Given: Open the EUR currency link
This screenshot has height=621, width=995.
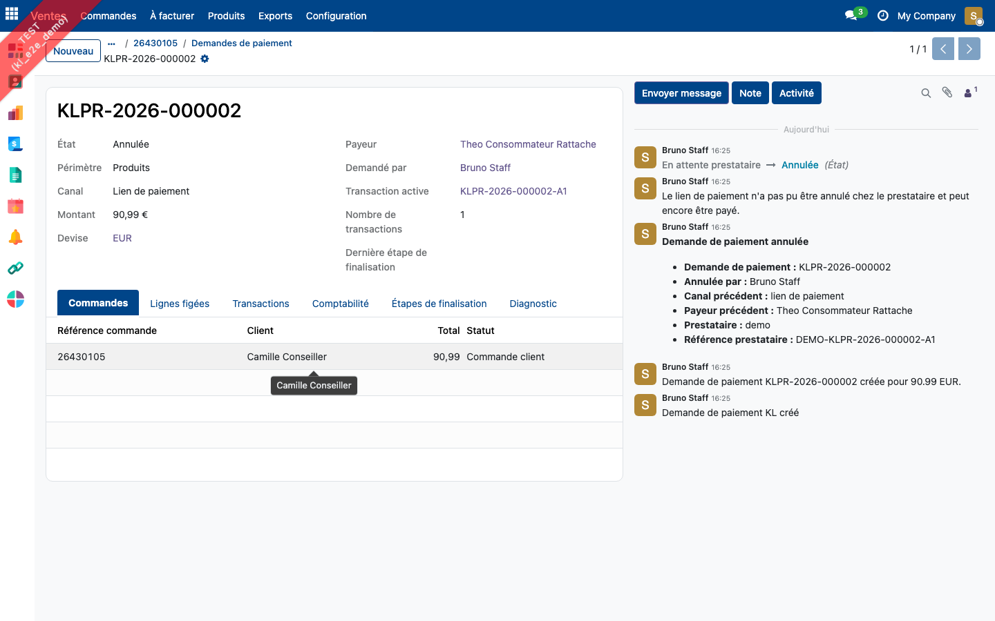Looking at the screenshot, I should [x=122, y=238].
